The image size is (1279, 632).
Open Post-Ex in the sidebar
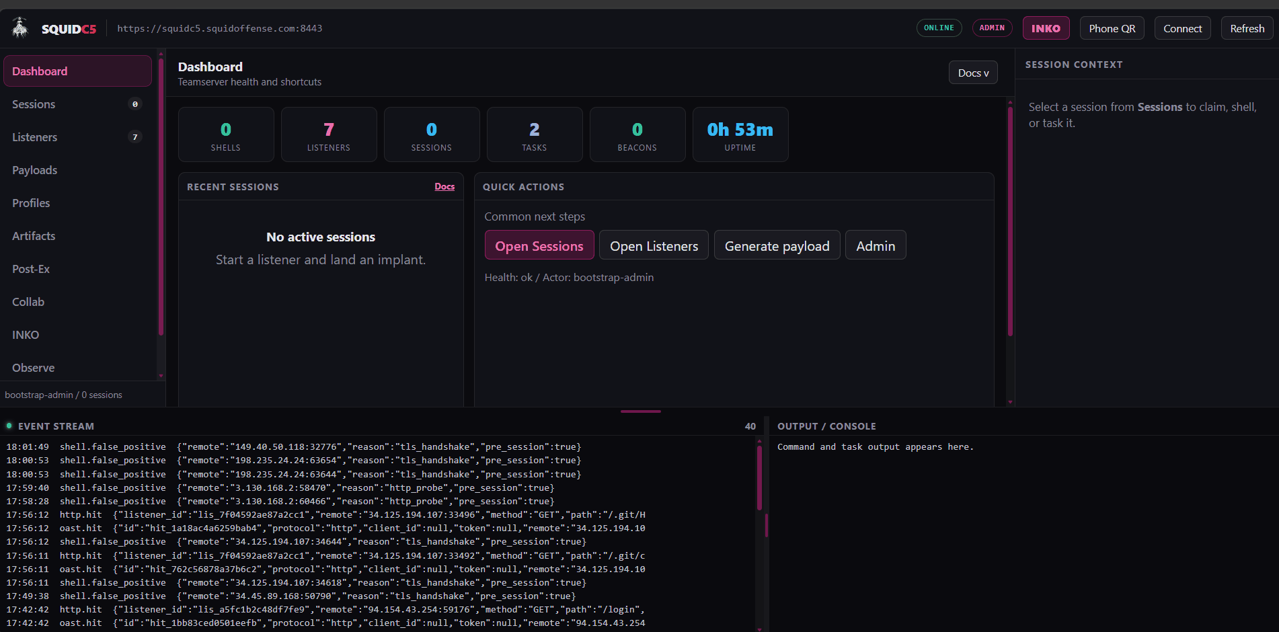click(x=77, y=269)
